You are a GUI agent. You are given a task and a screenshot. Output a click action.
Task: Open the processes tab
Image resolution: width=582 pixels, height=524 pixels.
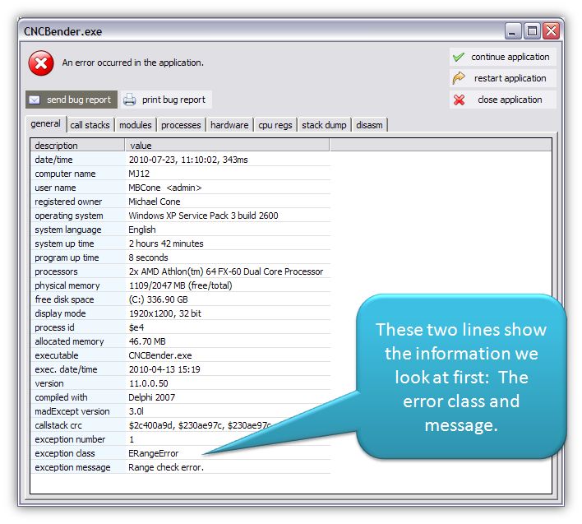(x=181, y=125)
